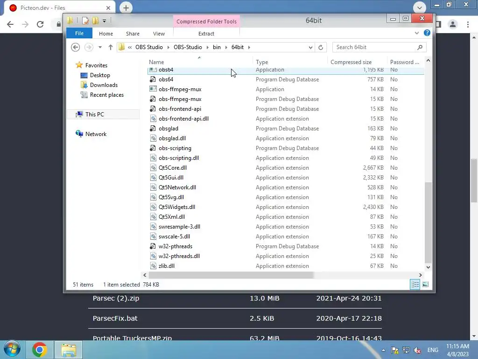Sort by Compressed size column header

click(x=357, y=62)
